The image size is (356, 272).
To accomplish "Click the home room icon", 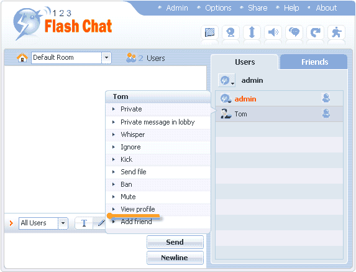I will (22, 58).
